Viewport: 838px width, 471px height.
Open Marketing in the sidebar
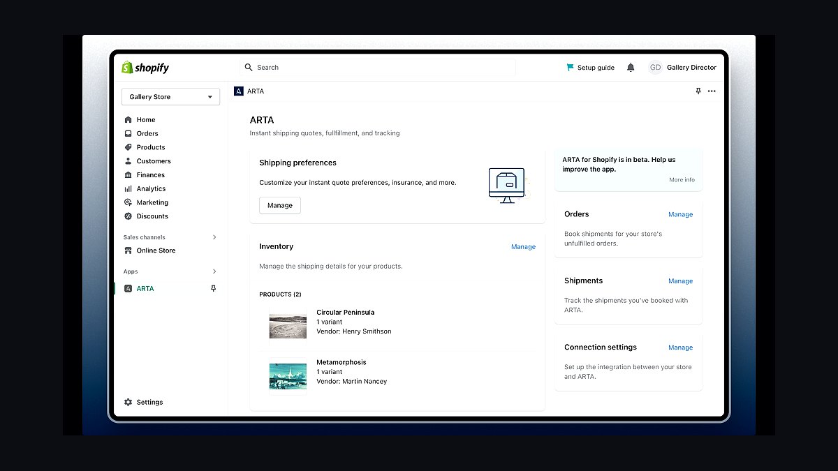tap(152, 202)
